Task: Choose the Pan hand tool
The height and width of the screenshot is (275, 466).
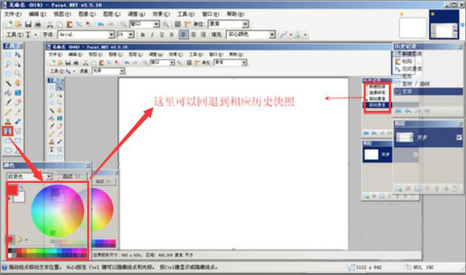Action: click(x=18, y=83)
